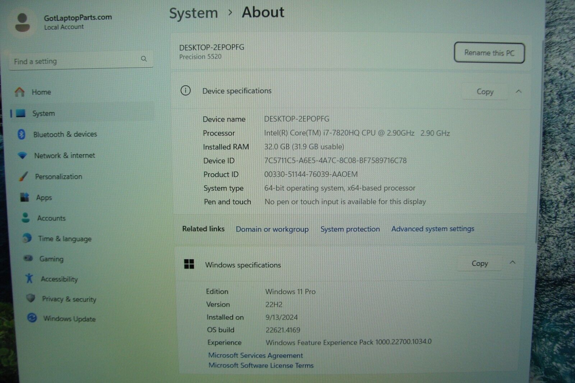Click the Apps icon in sidebar
Viewport: 575px width, 383px height.
(24, 197)
